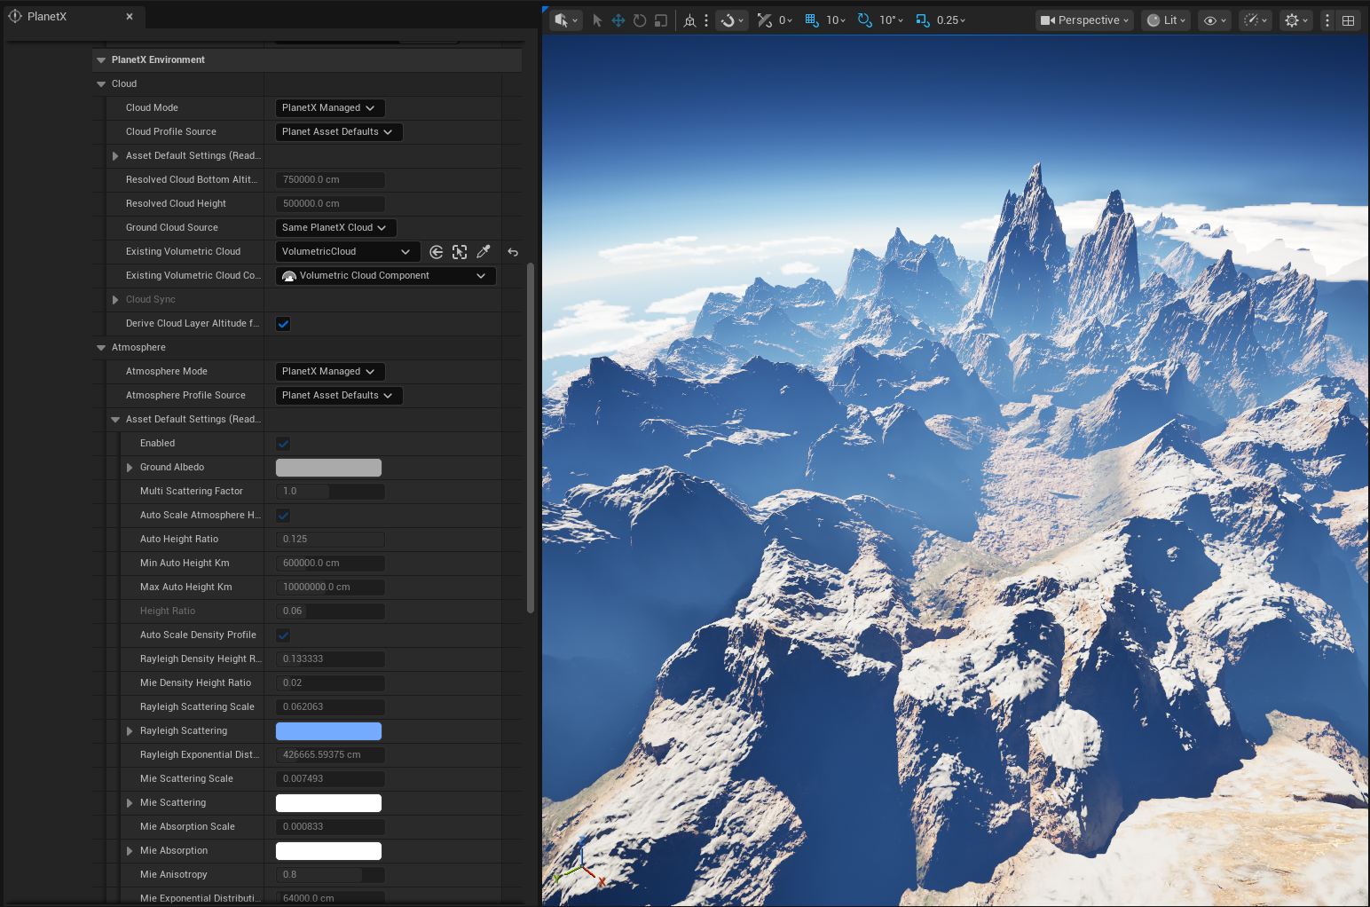The image size is (1370, 907).
Task: Reset Existing Volumetric Cloud to default
Action: click(x=513, y=252)
